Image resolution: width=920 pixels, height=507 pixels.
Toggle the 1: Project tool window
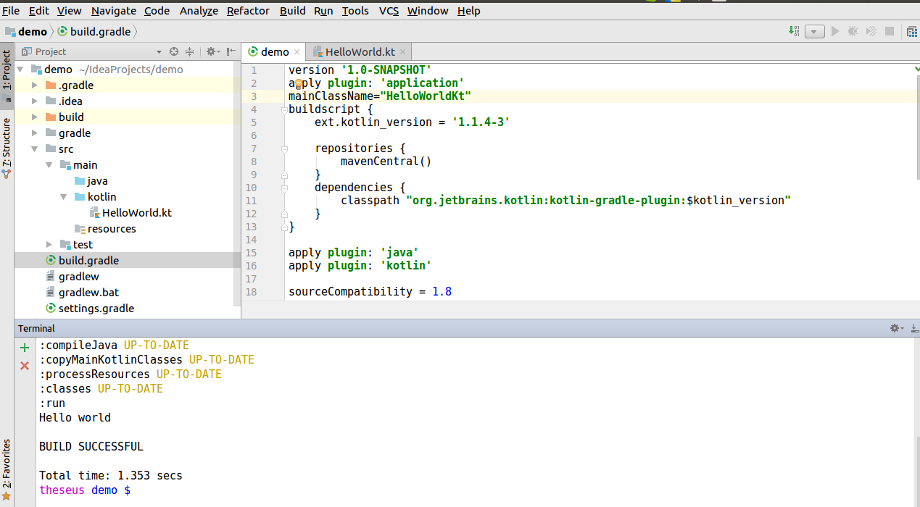pyautogui.click(x=7, y=75)
